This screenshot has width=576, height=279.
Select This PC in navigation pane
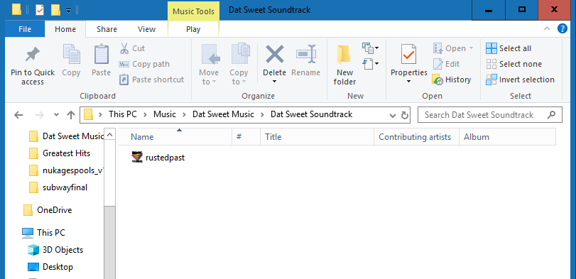pyautogui.click(x=43, y=233)
